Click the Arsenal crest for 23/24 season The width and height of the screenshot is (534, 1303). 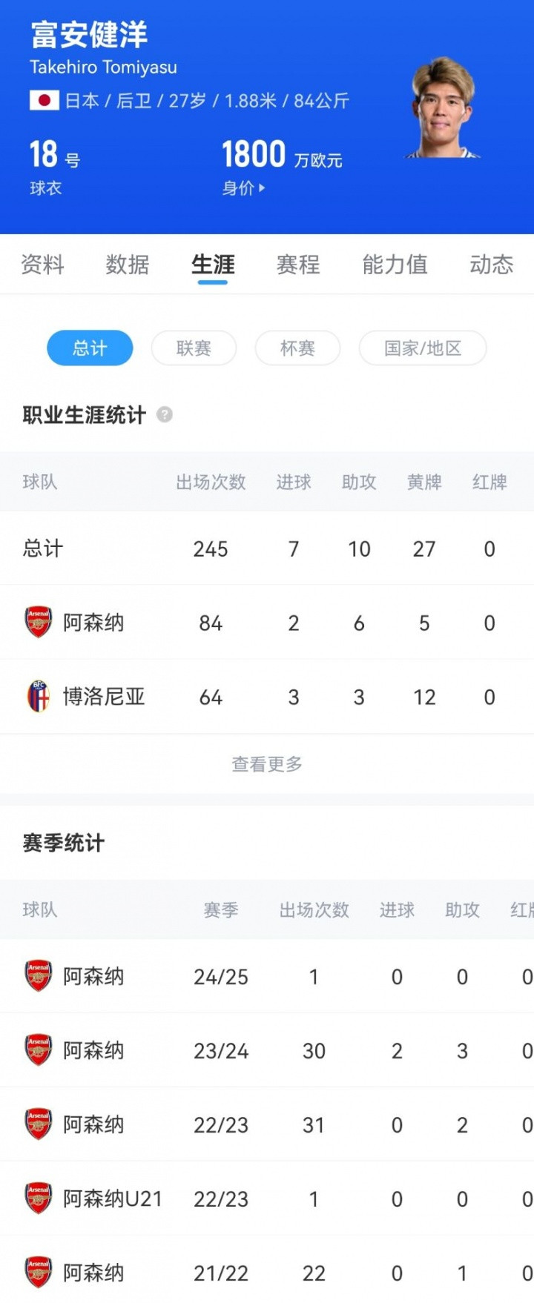(39, 1050)
